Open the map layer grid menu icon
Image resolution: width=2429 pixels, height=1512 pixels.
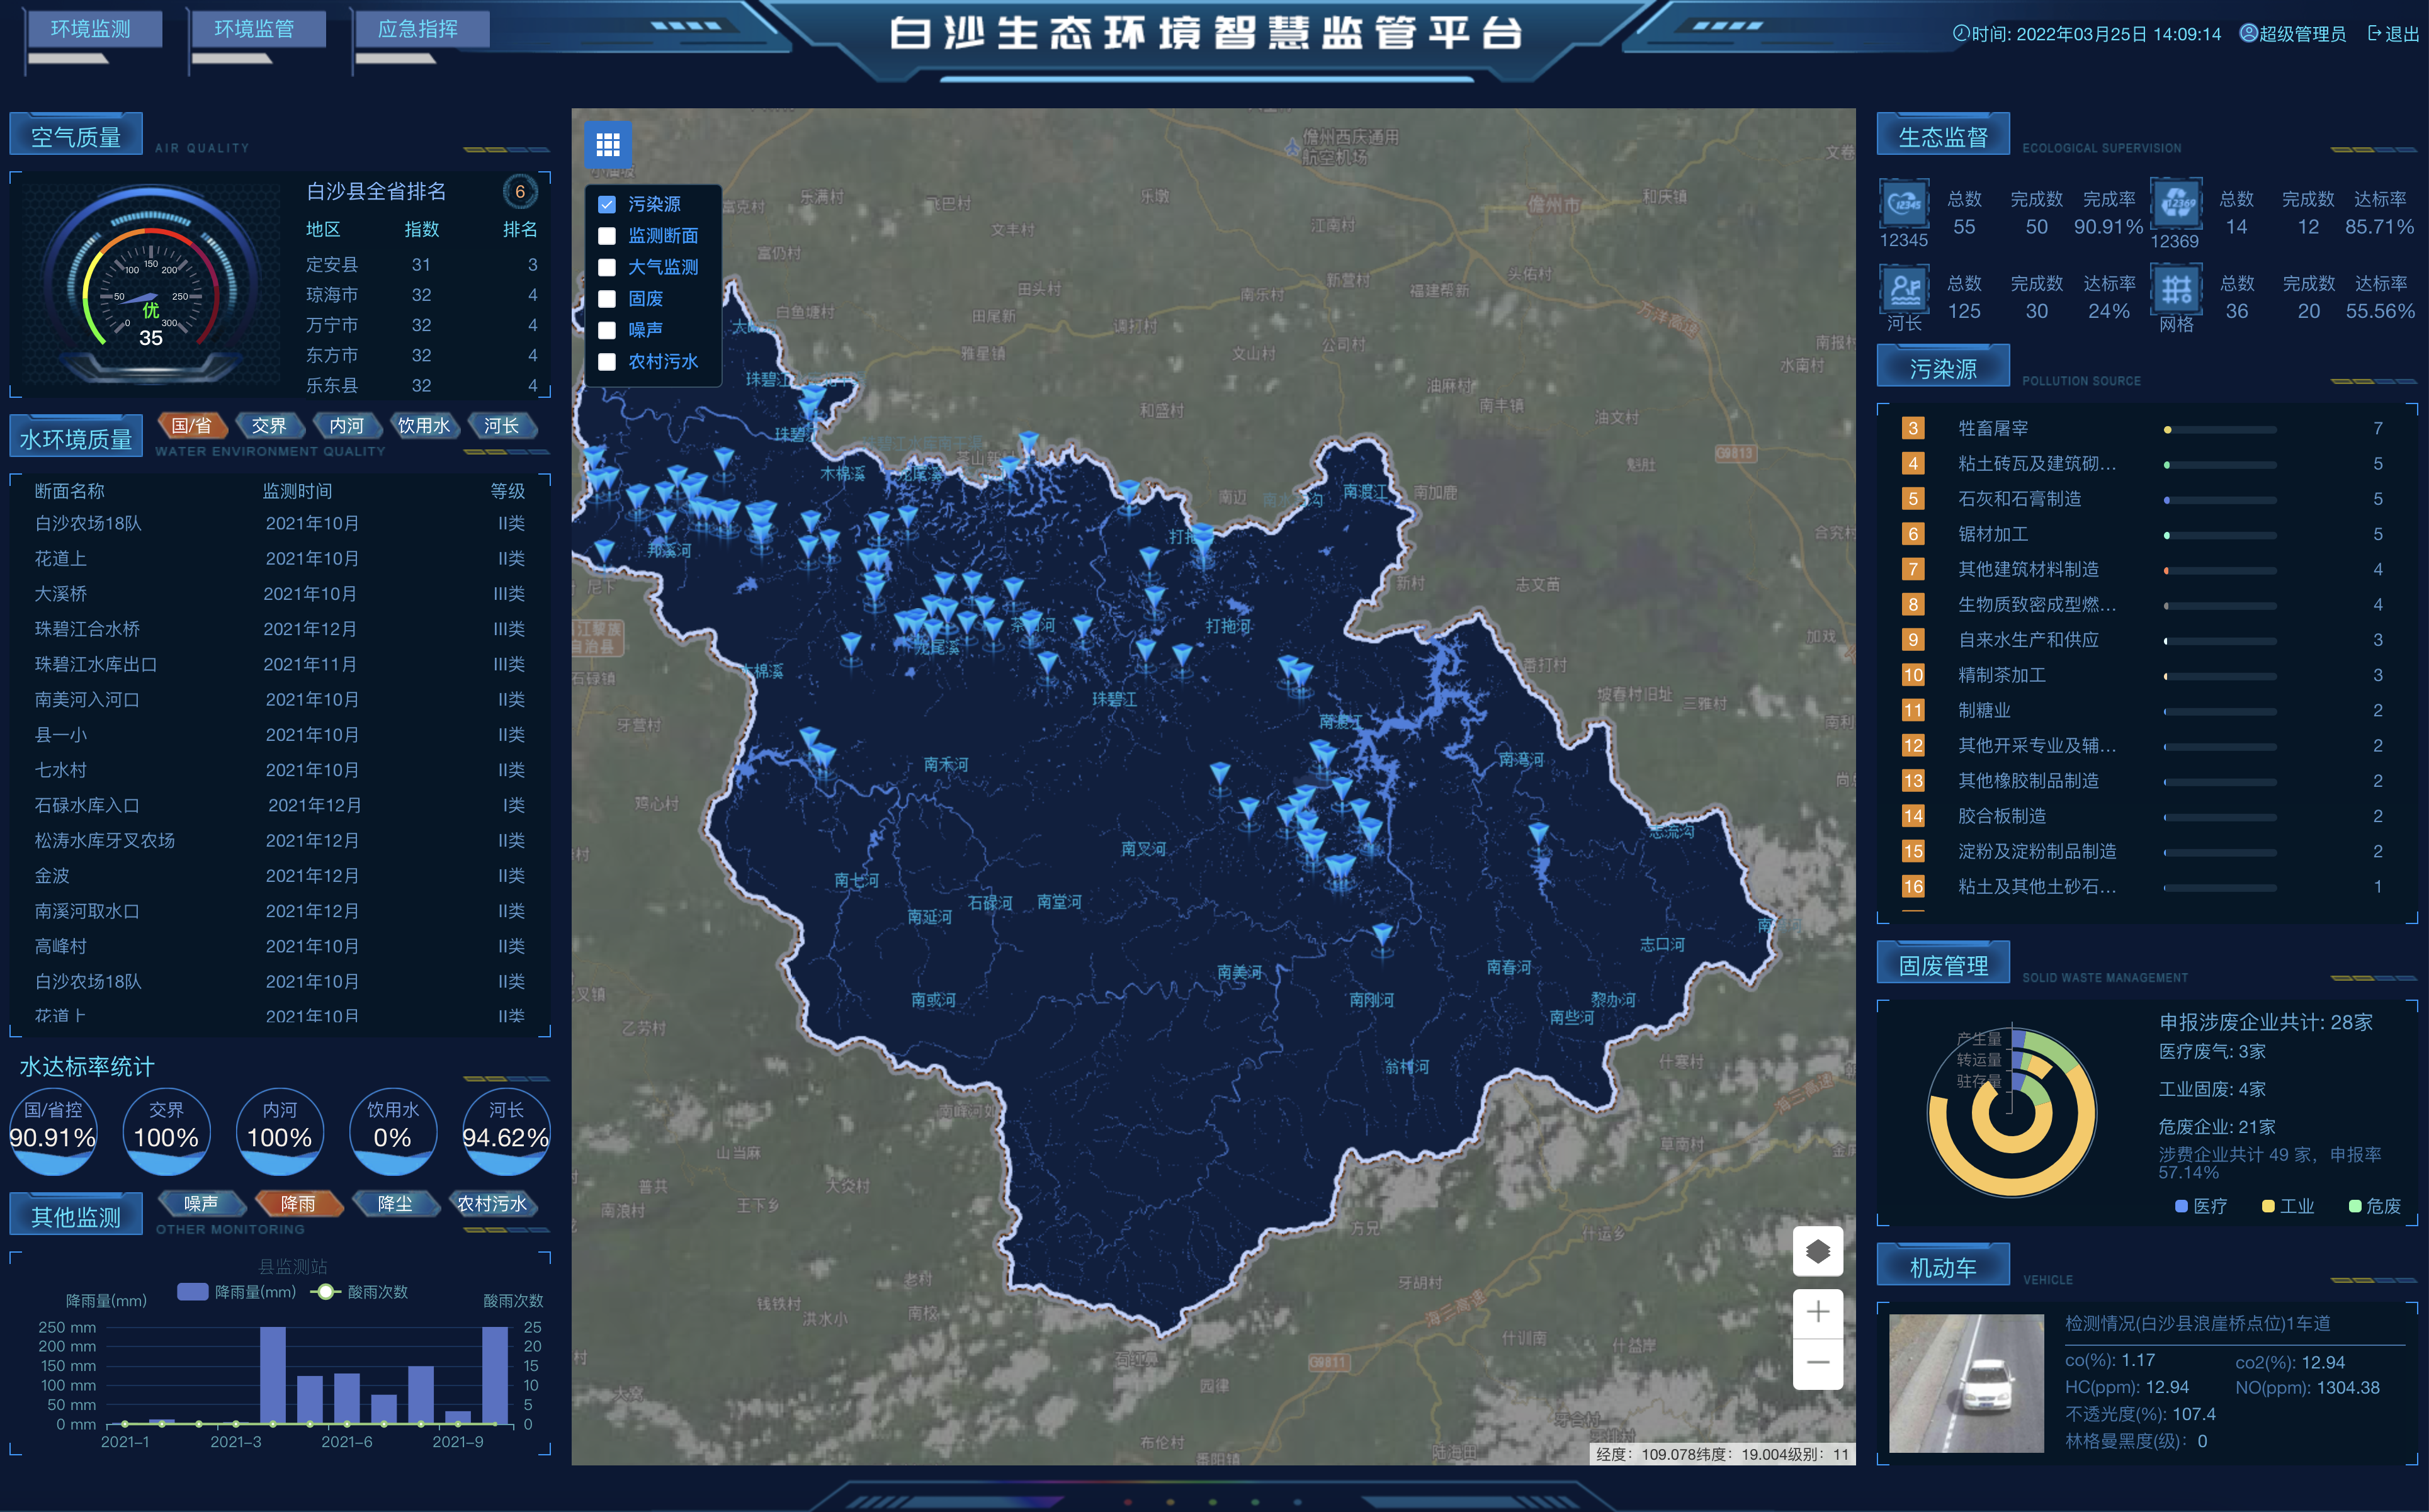pyautogui.click(x=607, y=145)
